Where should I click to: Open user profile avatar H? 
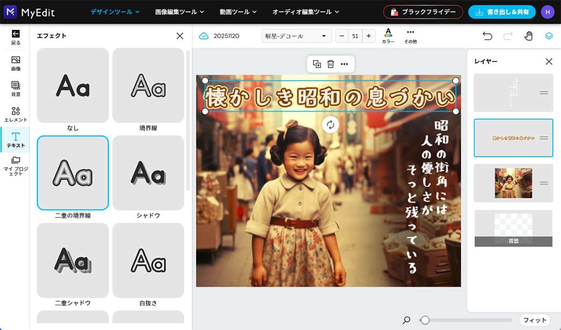548,12
